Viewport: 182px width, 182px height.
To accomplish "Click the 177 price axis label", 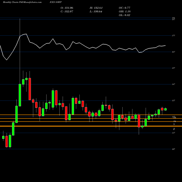I will pyautogui.click(x=174, y=36).
